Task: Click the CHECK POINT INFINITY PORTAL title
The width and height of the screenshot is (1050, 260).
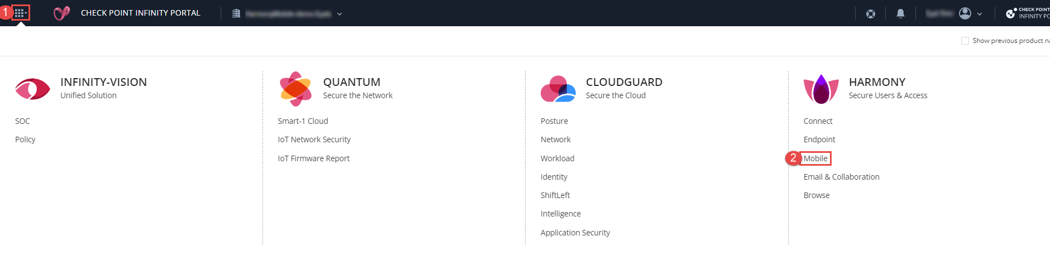Action: click(141, 13)
